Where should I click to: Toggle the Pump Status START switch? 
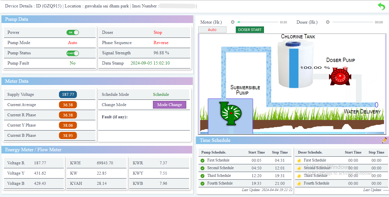[x=73, y=53]
